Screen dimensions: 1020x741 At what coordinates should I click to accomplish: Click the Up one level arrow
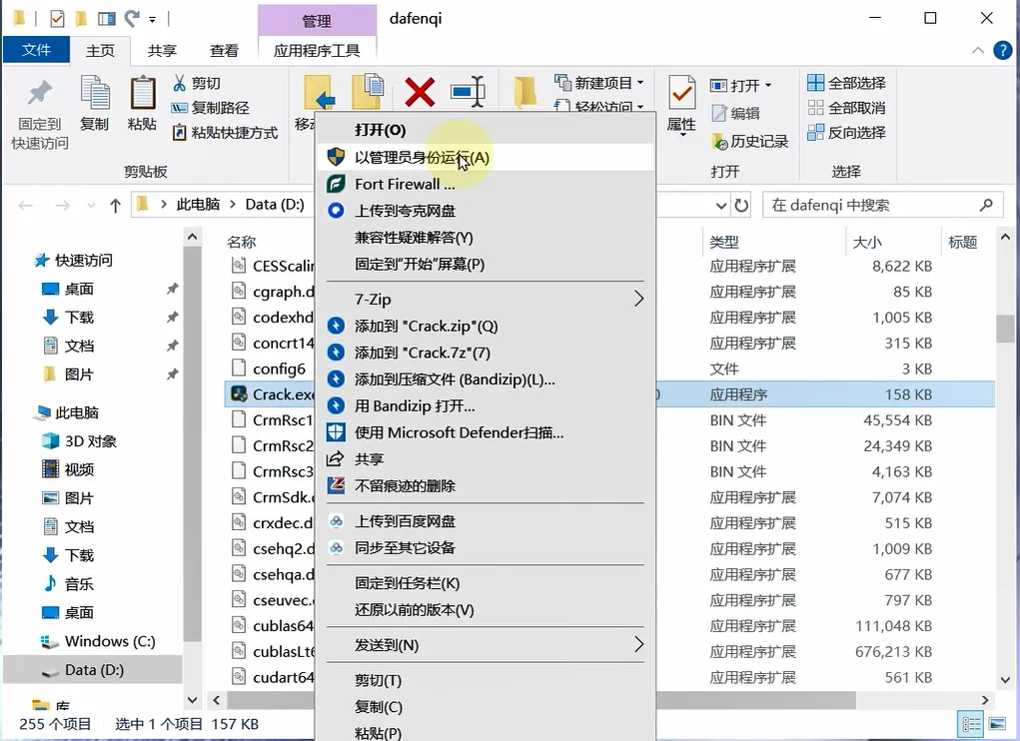[115, 206]
